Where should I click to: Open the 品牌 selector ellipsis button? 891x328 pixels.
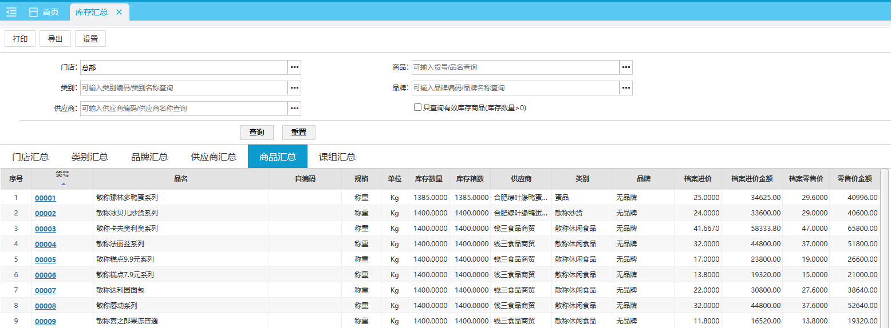(x=626, y=88)
